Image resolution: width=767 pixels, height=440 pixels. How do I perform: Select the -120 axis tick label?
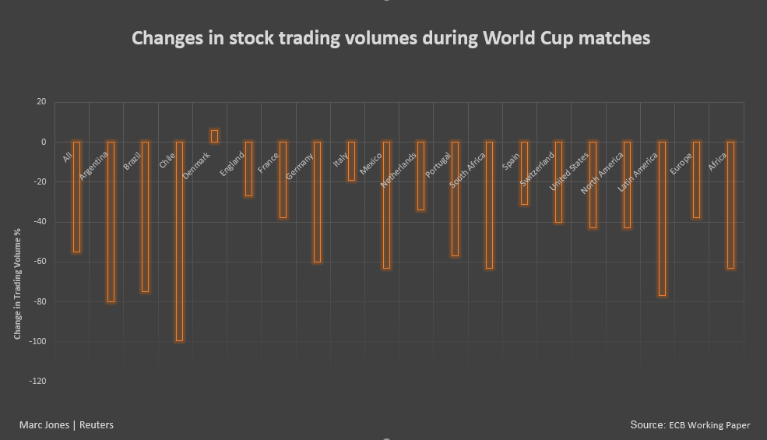click(37, 382)
